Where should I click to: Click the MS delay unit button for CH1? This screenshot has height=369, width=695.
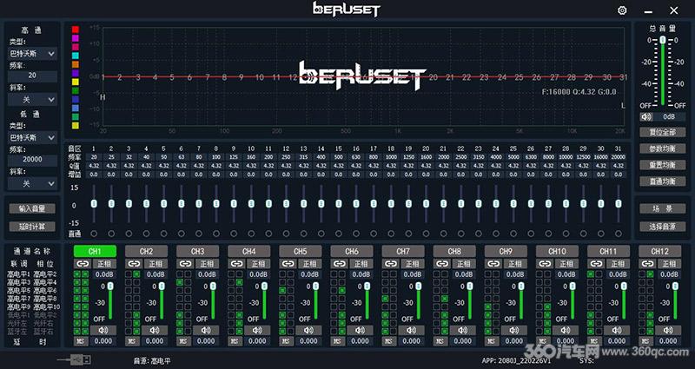pos(81,341)
